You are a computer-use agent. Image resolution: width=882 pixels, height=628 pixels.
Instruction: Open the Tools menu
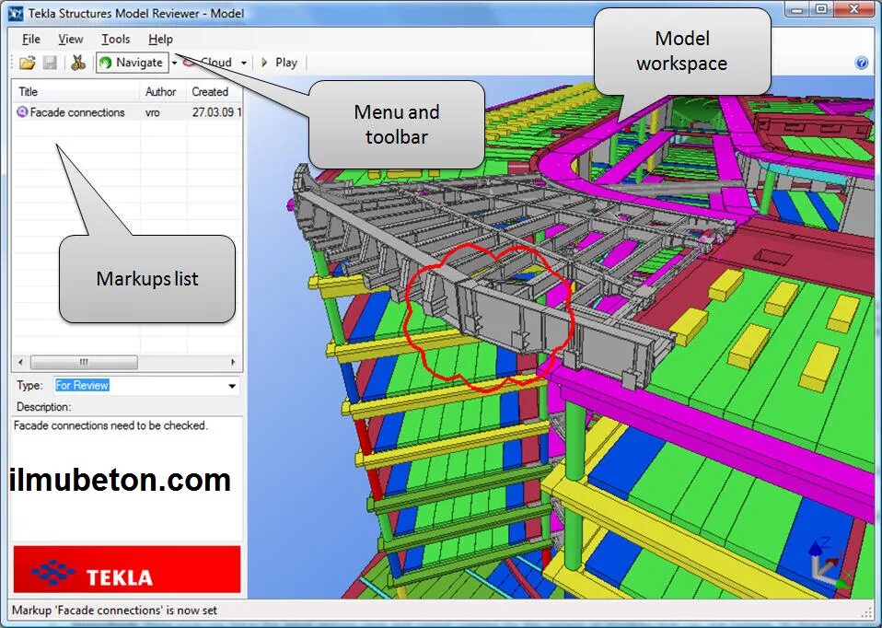click(x=115, y=40)
